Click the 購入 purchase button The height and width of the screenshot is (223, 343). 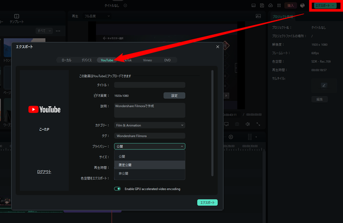(x=290, y=6)
